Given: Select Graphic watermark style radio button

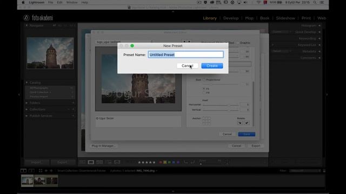Looking at the screenshot, I should [238, 43].
